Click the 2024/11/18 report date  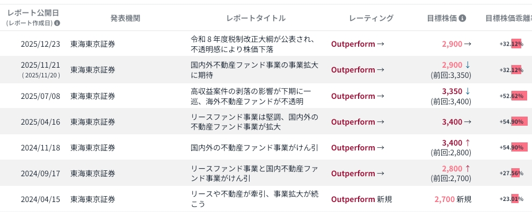[x=41, y=148]
